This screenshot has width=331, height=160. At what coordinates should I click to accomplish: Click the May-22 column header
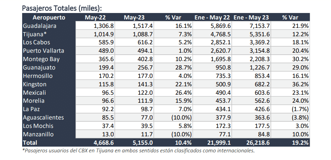95,18
